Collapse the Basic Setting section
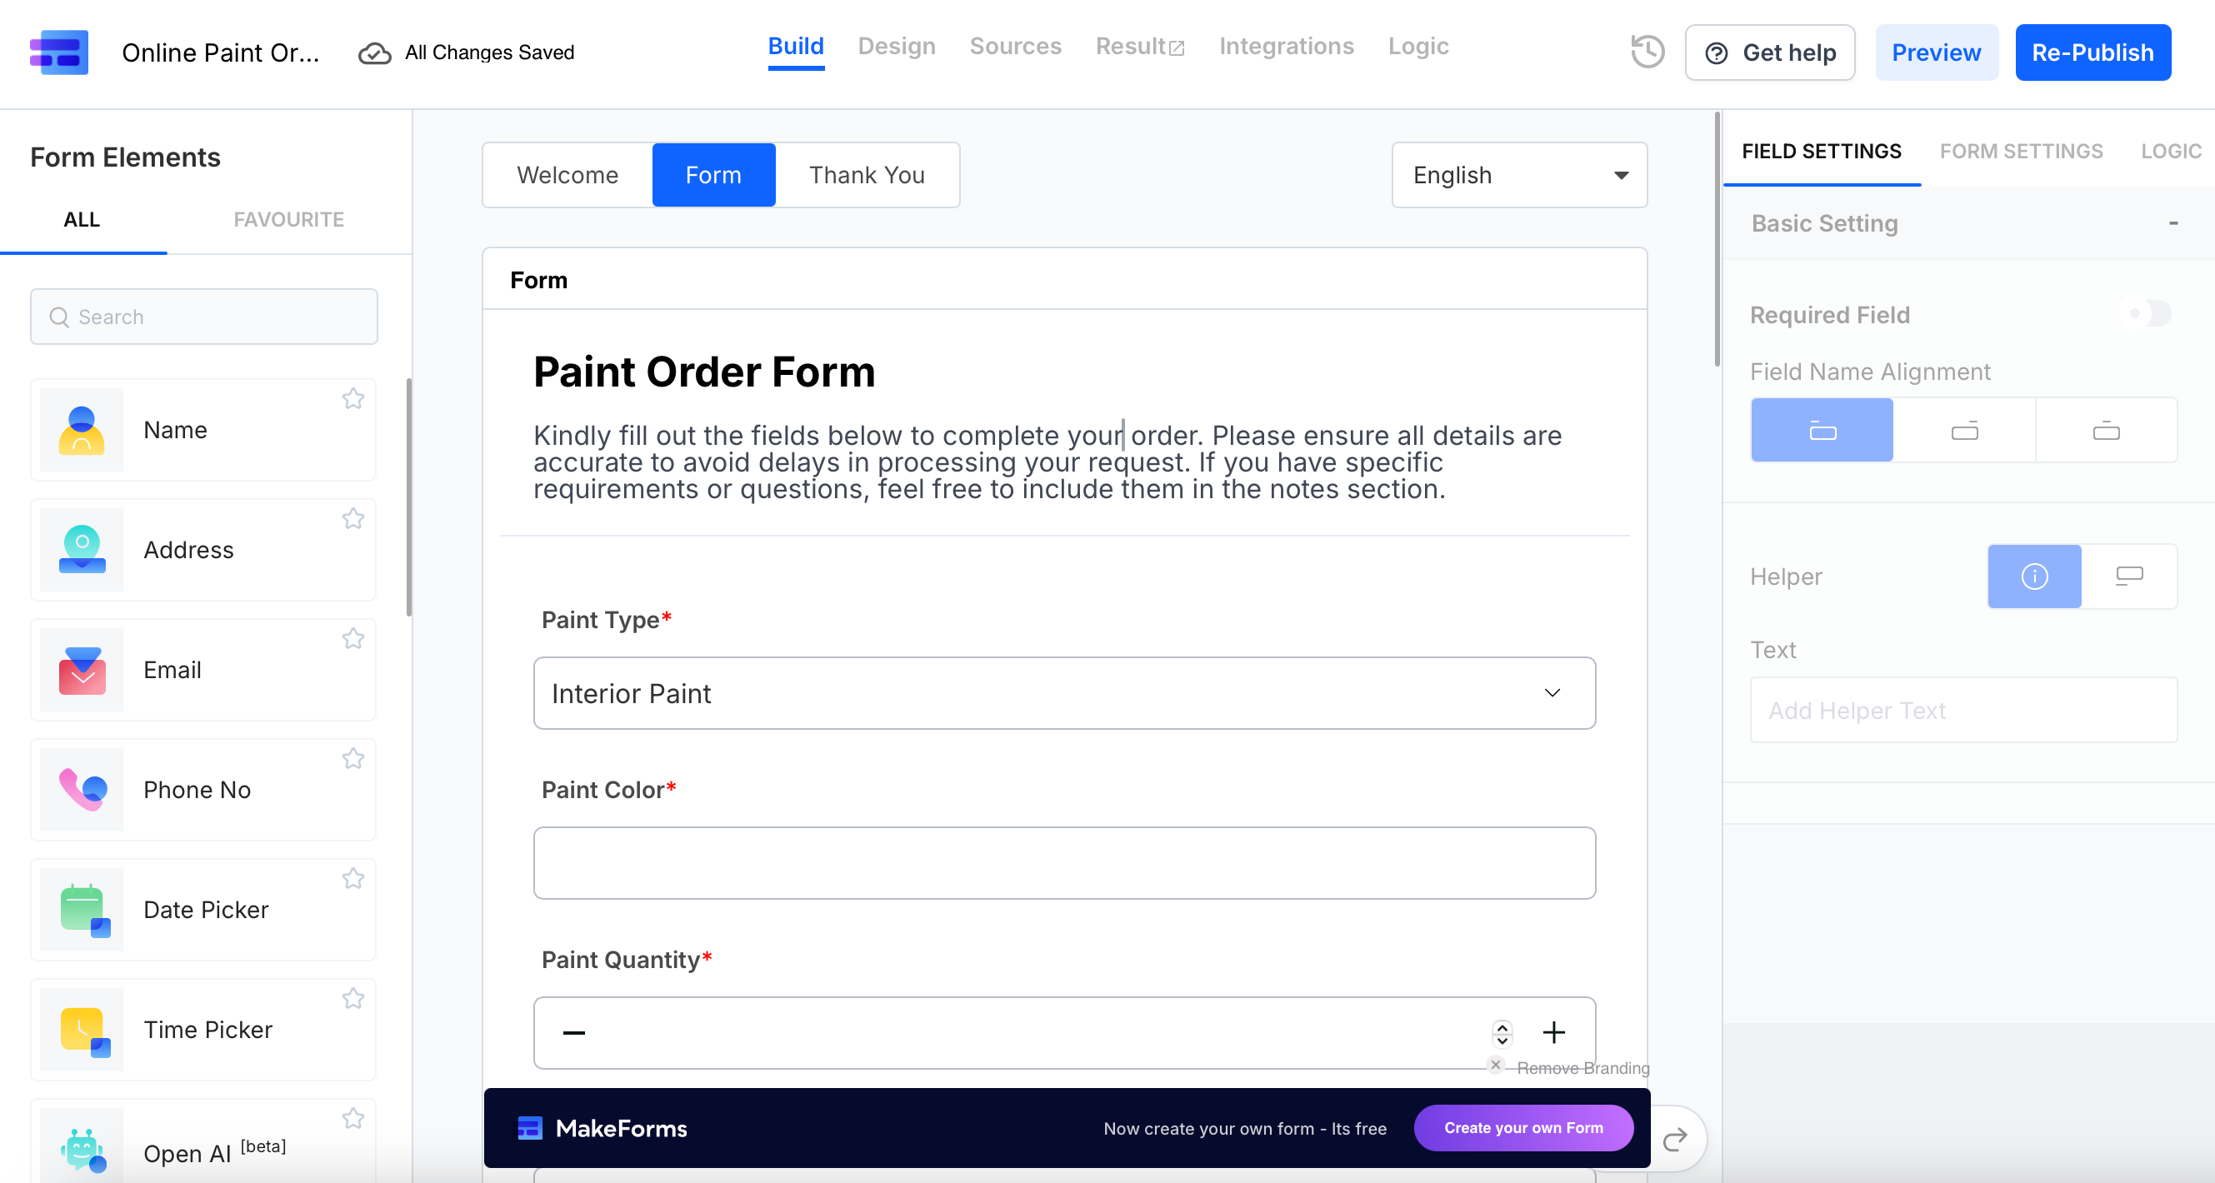This screenshot has height=1183, width=2215. pos(2172,223)
